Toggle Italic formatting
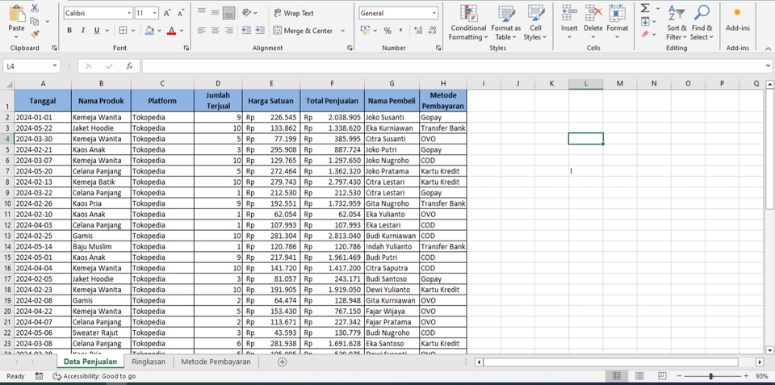775x385 pixels. pos(82,31)
